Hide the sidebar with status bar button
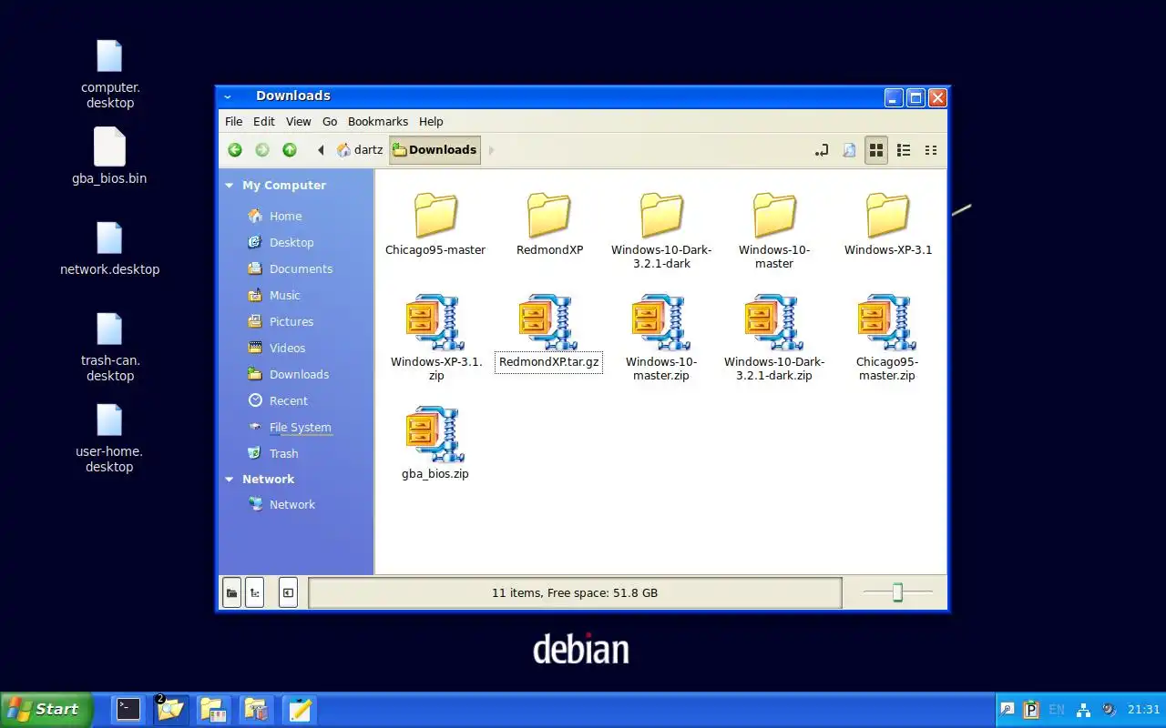 [288, 593]
